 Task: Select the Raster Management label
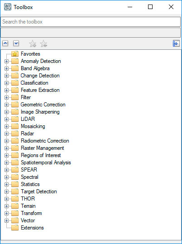click(43, 148)
